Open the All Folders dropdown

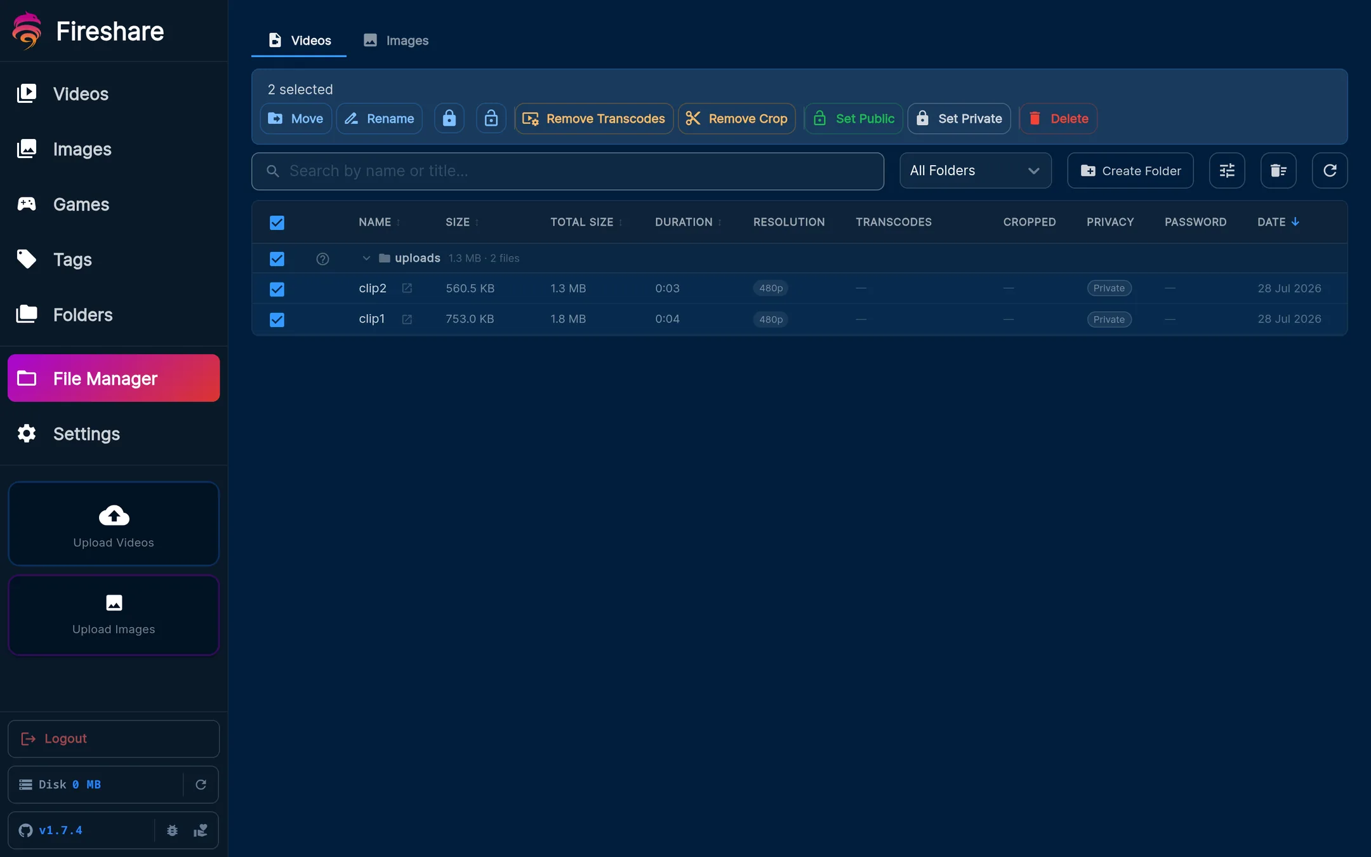(x=975, y=171)
